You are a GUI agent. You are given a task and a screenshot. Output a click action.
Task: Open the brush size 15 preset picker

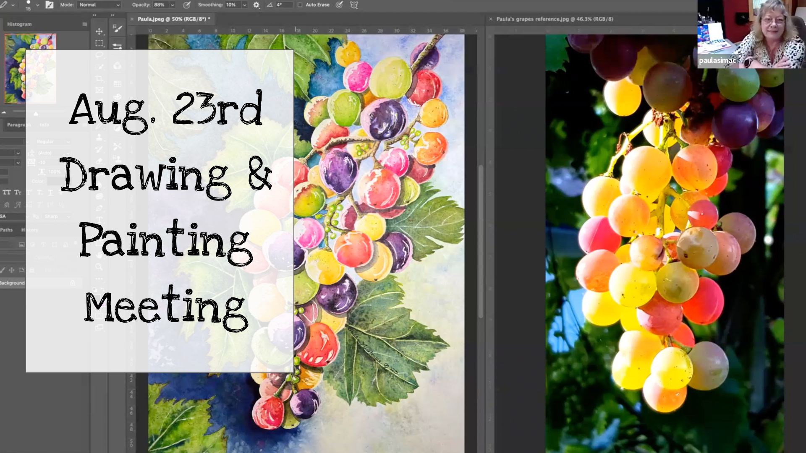(x=28, y=5)
